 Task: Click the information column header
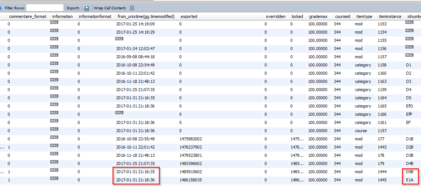62,16
